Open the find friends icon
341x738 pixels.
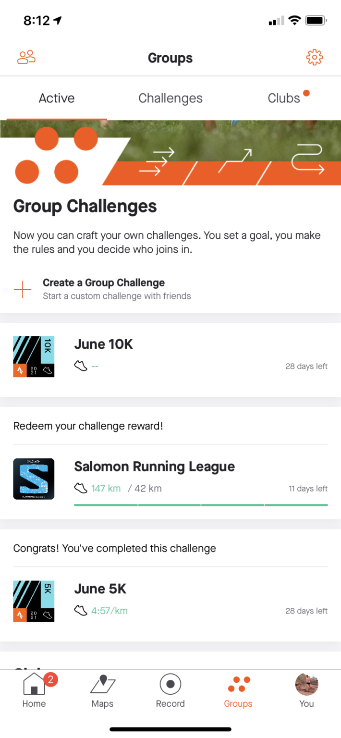(26, 57)
